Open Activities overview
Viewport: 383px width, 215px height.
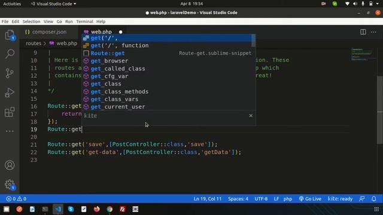click(x=12, y=4)
